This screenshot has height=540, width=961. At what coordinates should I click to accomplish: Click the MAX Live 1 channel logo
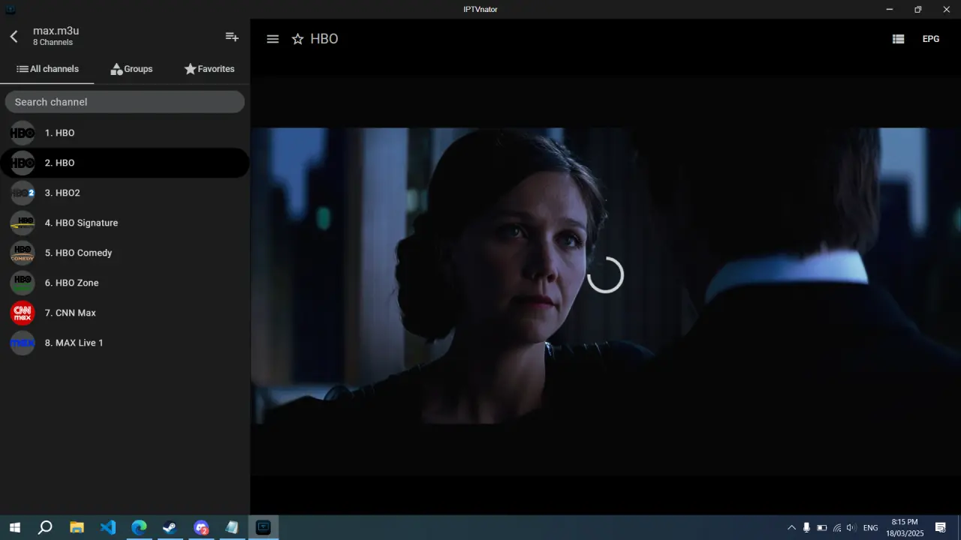(x=23, y=343)
